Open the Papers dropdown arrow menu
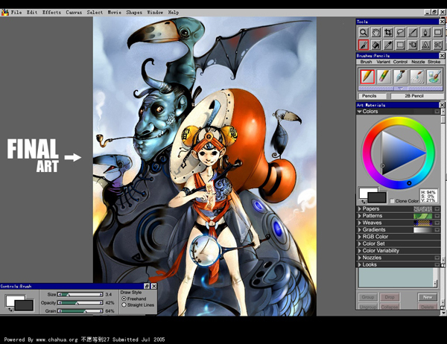Viewport: 447px width, 344px height. (437, 209)
